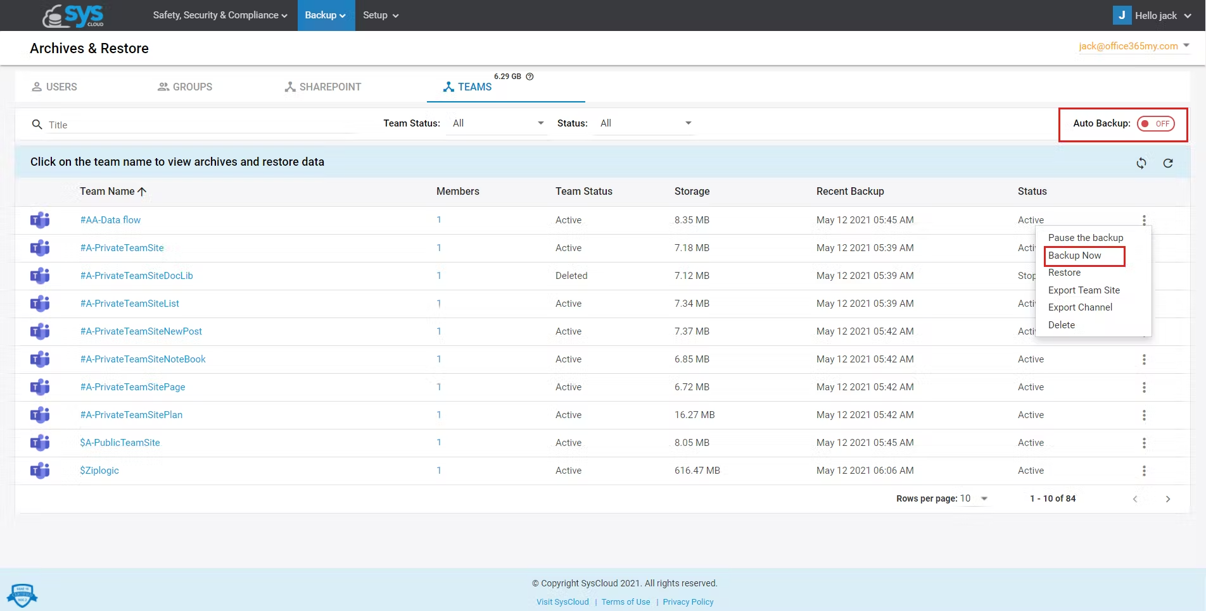This screenshot has height=611, width=1206.
Task: Click the Teams icon beside #AA-Data flow
Action: tap(40, 220)
